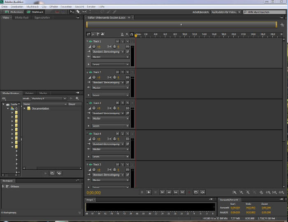288x222 pixels.
Task: Adjust the Track 2 pan knob
Action: pyautogui.click(x=114, y=77)
